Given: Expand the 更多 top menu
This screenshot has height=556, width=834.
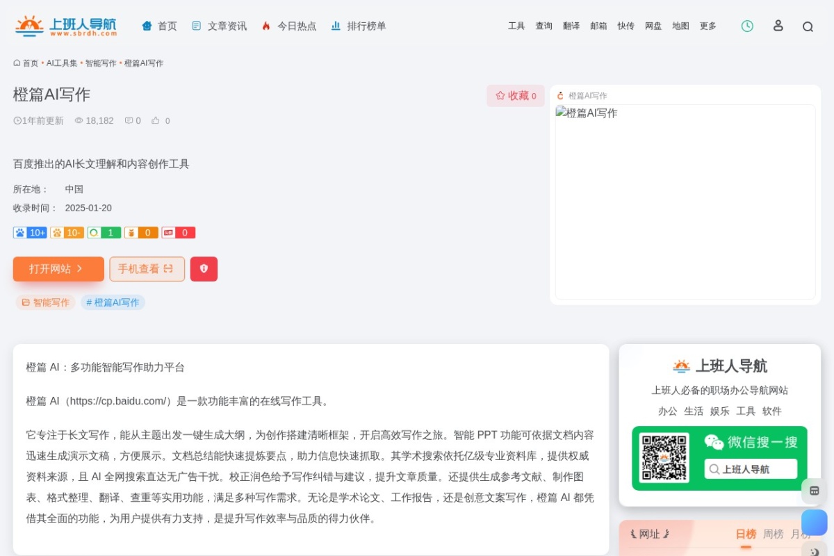Looking at the screenshot, I should pos(708,26).
